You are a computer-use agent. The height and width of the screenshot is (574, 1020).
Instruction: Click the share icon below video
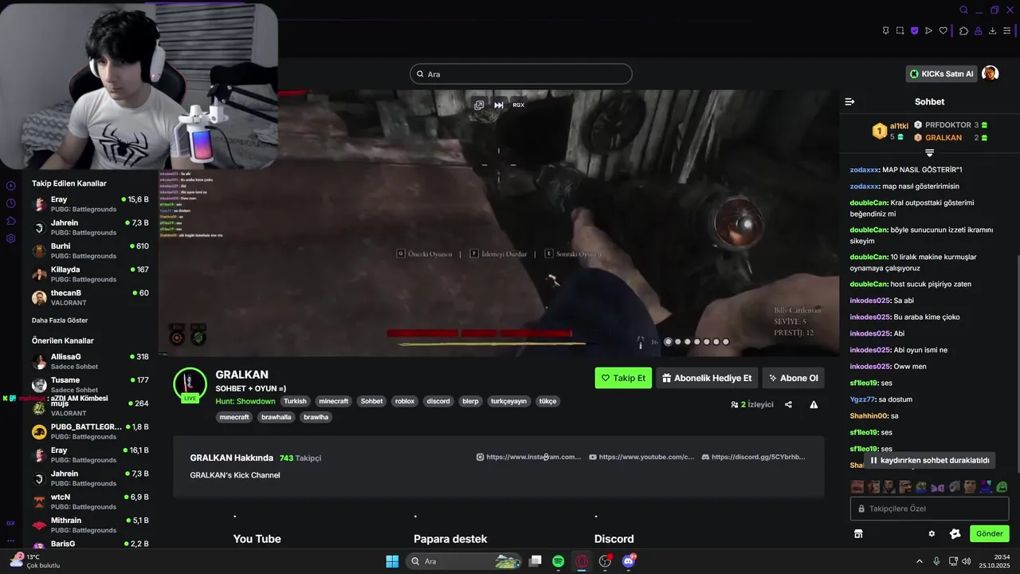point(788,404)
